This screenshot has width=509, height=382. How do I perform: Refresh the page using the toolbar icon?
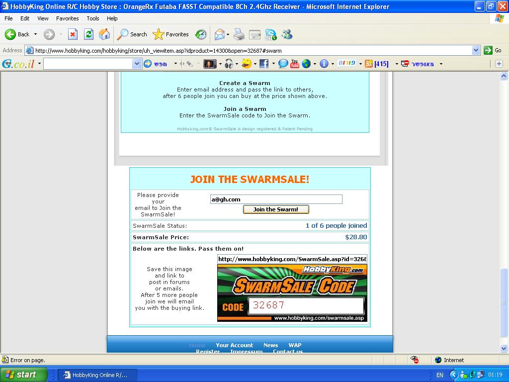click(88, 34)
